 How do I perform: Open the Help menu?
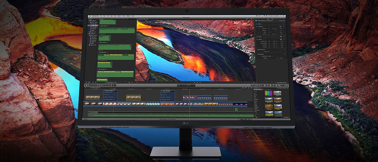point(133,16)
